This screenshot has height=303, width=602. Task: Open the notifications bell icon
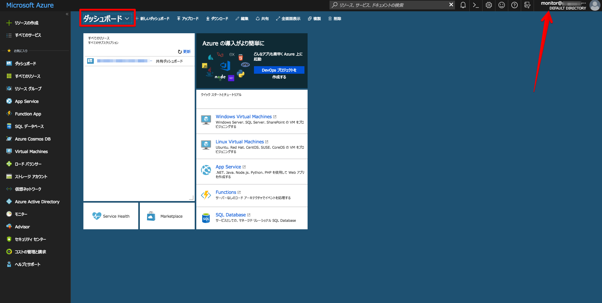click(x=463, y=5)
